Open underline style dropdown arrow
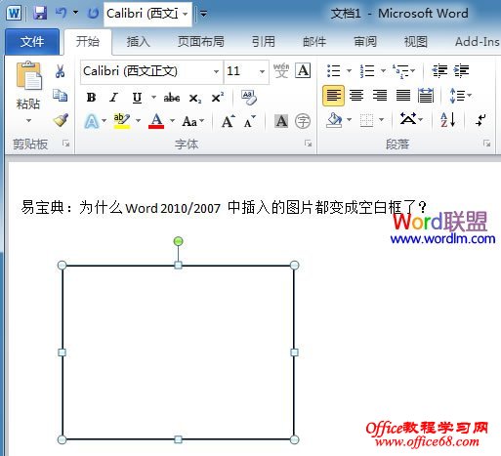The width and height of the screenshot is (501, 456). click(153, 97)
